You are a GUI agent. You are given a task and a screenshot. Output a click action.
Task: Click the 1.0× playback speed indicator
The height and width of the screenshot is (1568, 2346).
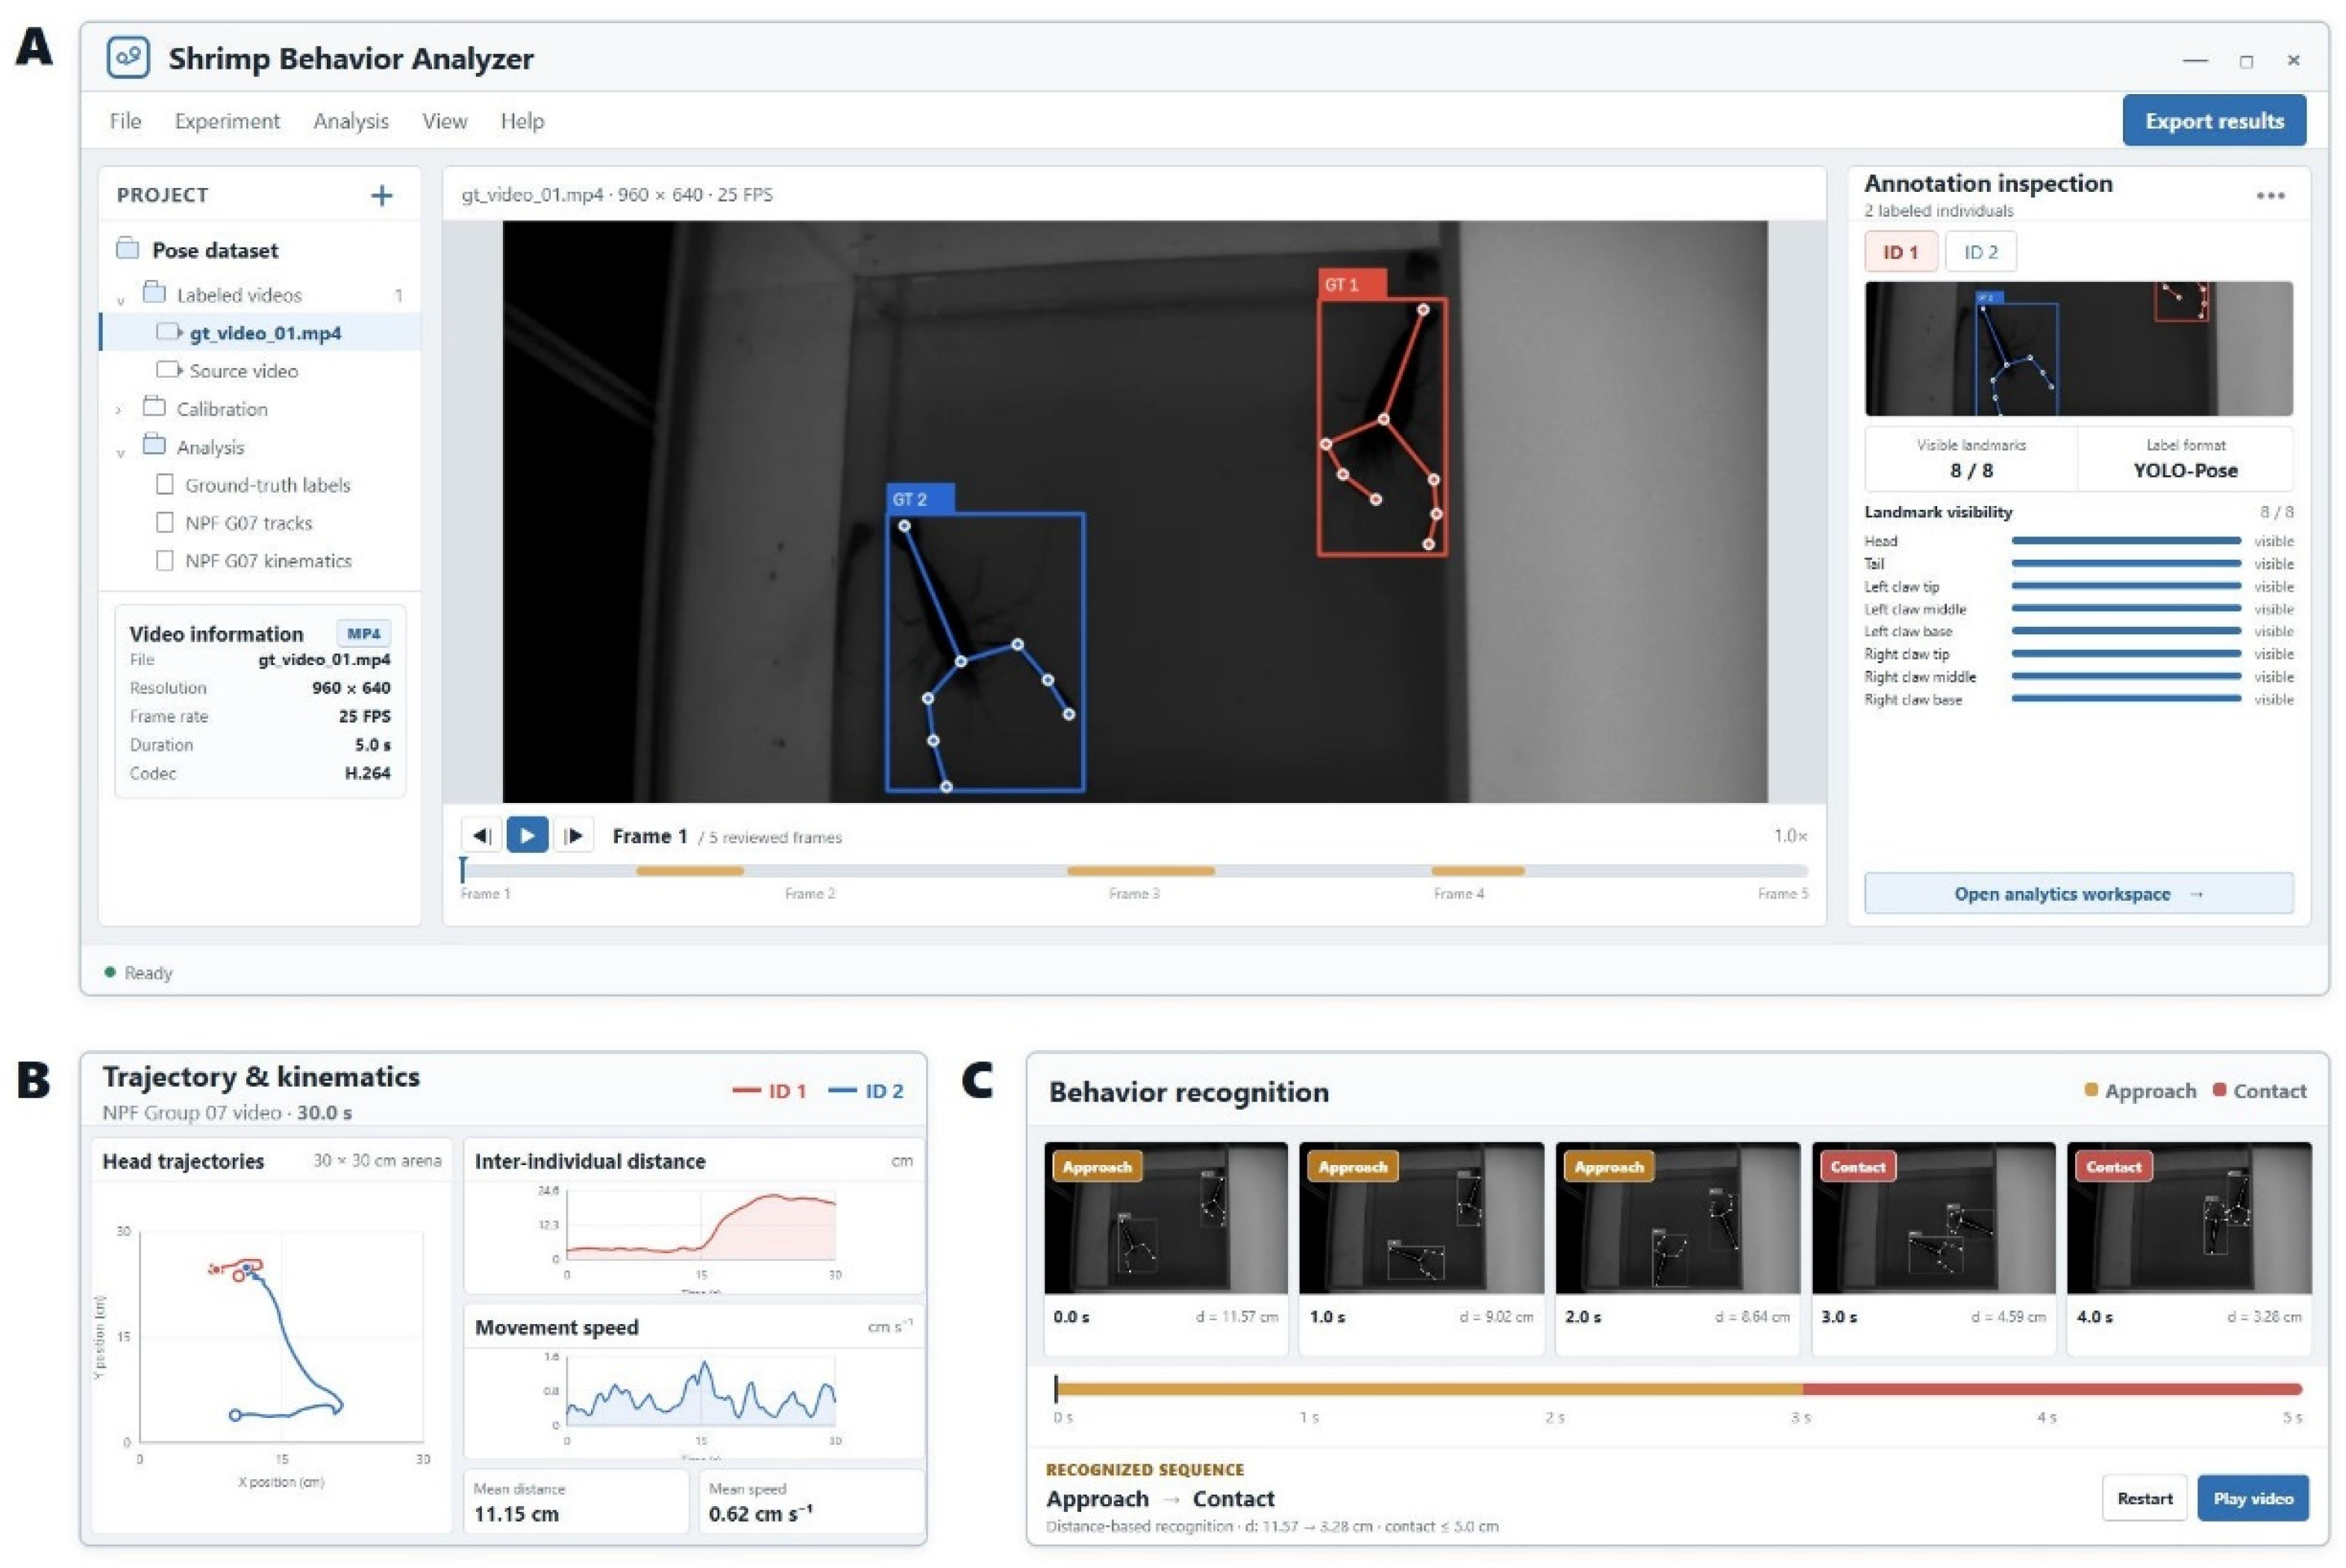[x=1790, y=835]
